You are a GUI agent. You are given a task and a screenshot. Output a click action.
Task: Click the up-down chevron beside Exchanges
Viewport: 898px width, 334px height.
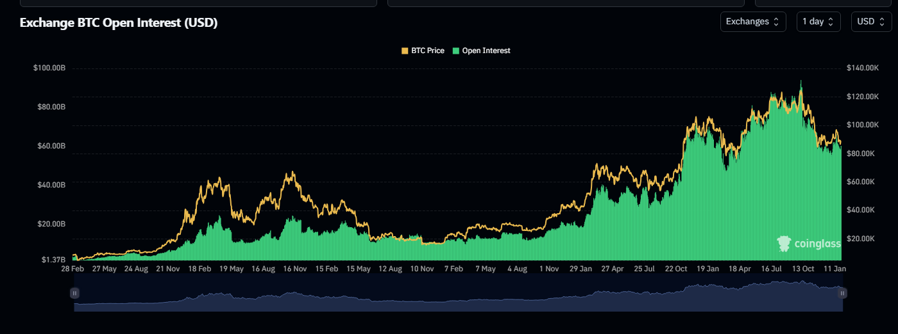pos(776,22)
